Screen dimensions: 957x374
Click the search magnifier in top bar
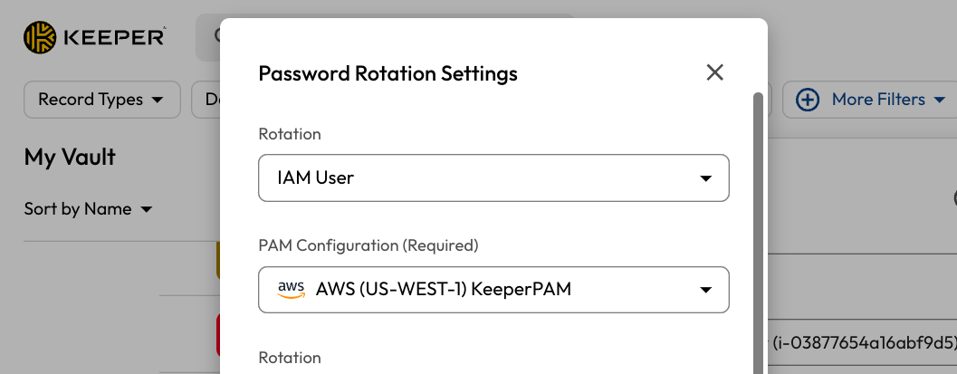pos(215,36)
